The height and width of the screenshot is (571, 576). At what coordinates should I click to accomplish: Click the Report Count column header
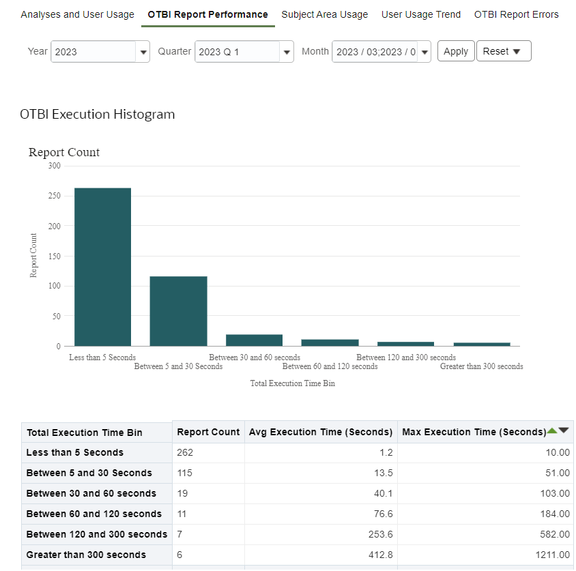208,432
